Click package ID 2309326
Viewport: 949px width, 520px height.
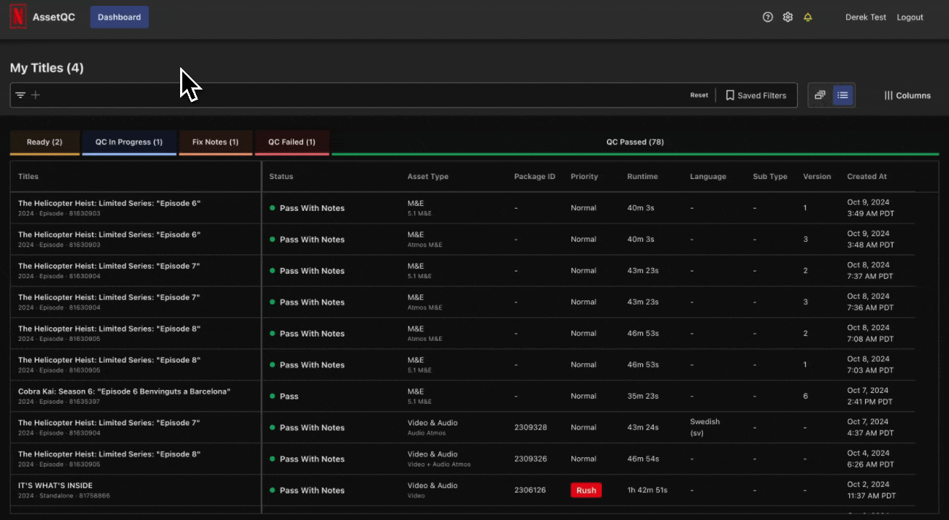(530, 459)
